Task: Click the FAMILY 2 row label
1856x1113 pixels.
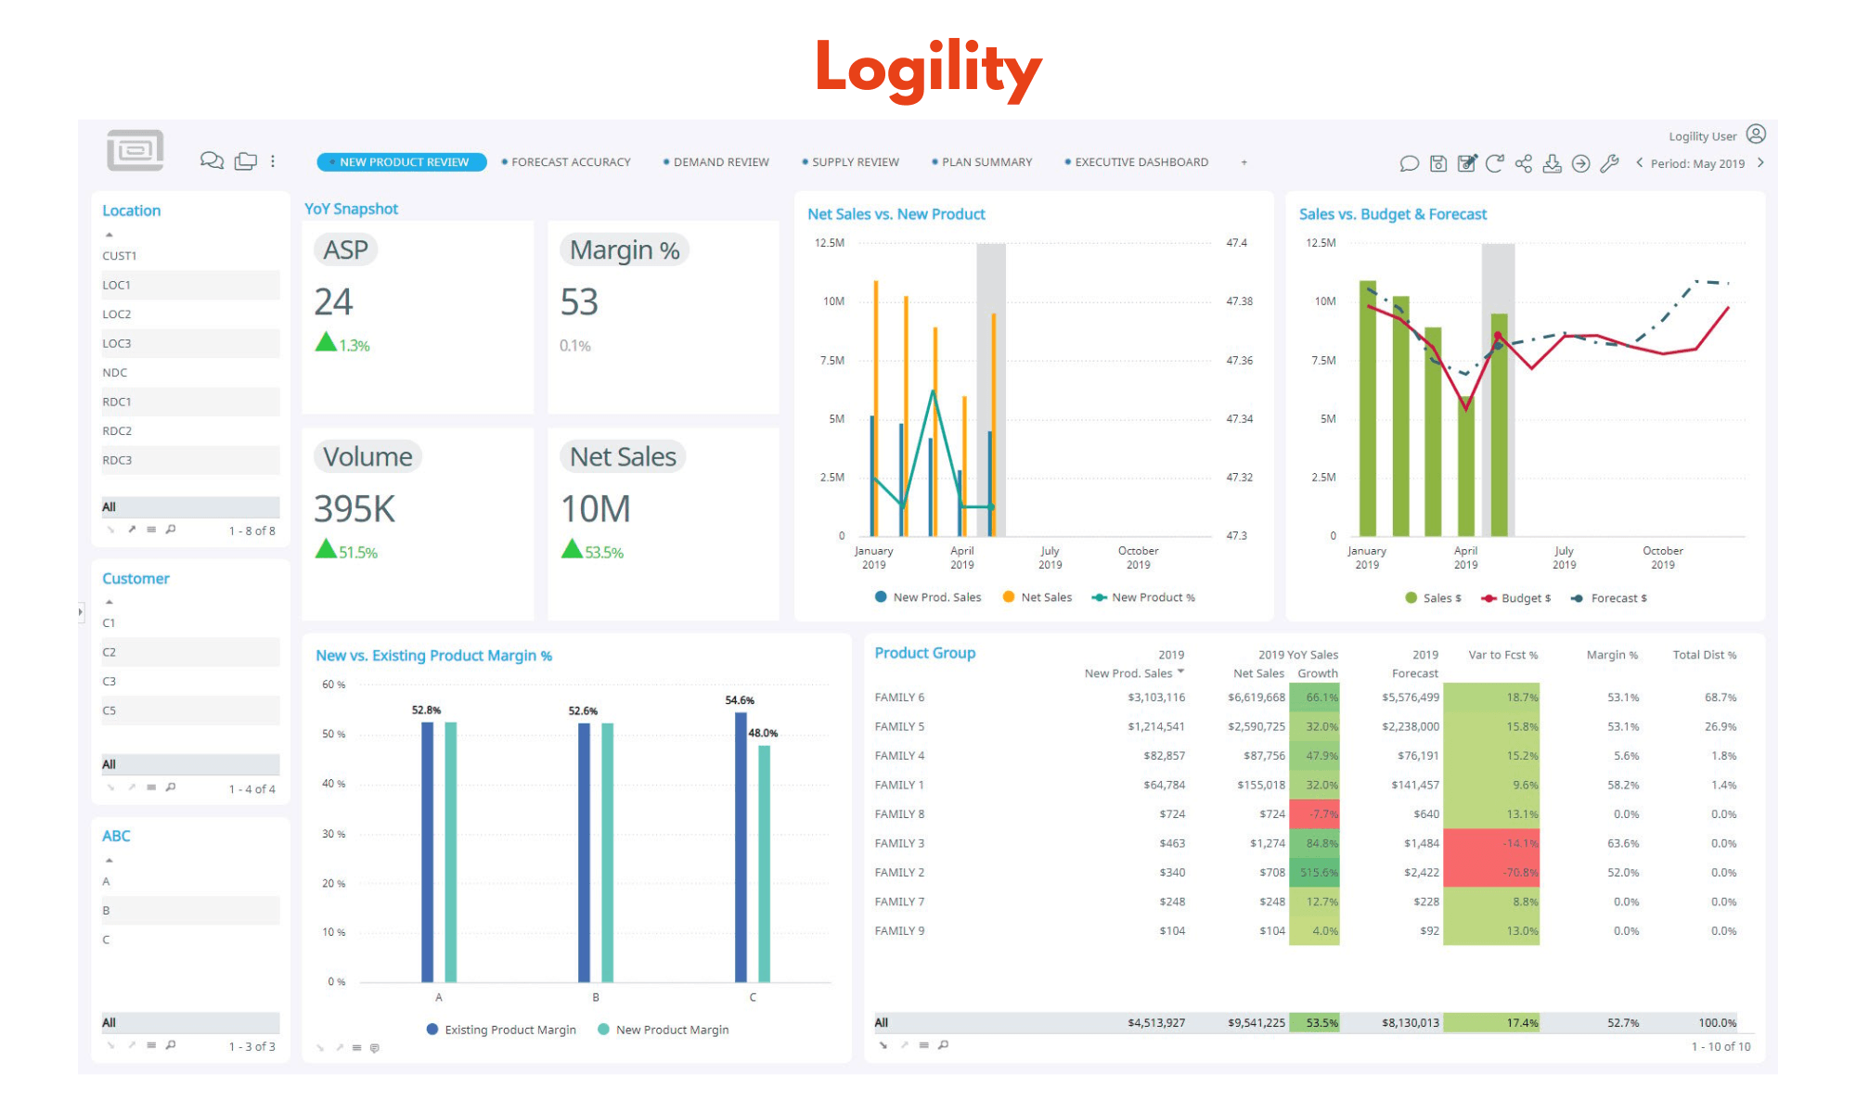Action: (899, 873)
